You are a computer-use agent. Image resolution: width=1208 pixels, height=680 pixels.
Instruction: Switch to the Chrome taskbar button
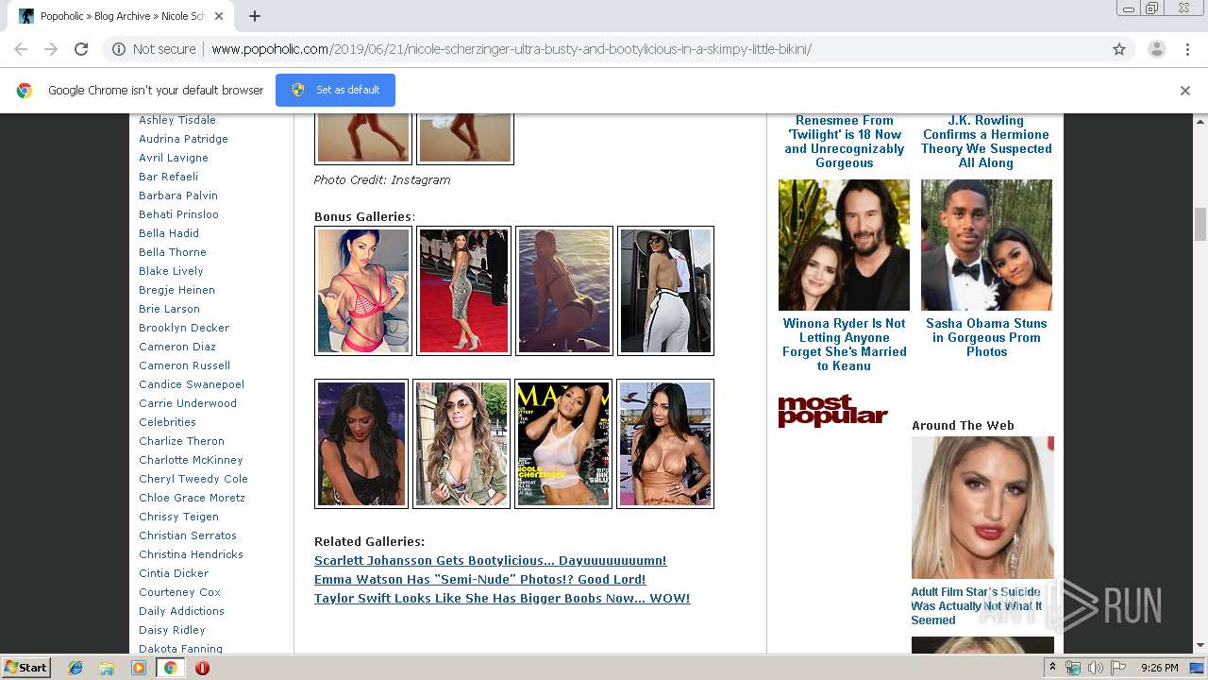170,668
